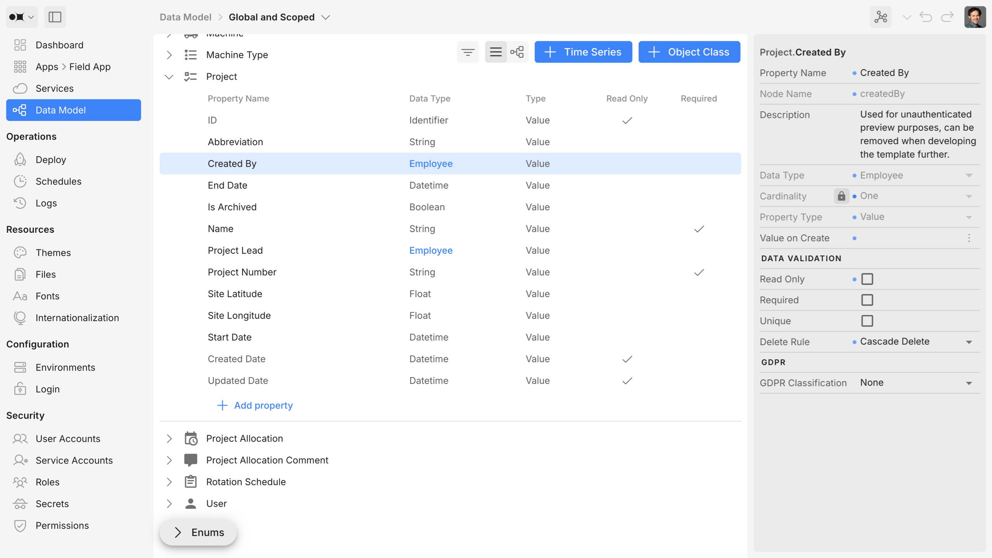
Task: Click the Object Class button
Action: pos(689,52)
